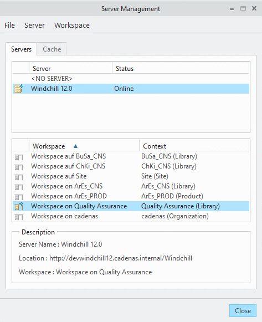Click the active Quality Assurance workspace icon
Viewport: 262px width, 322px height.
point(19,206)
